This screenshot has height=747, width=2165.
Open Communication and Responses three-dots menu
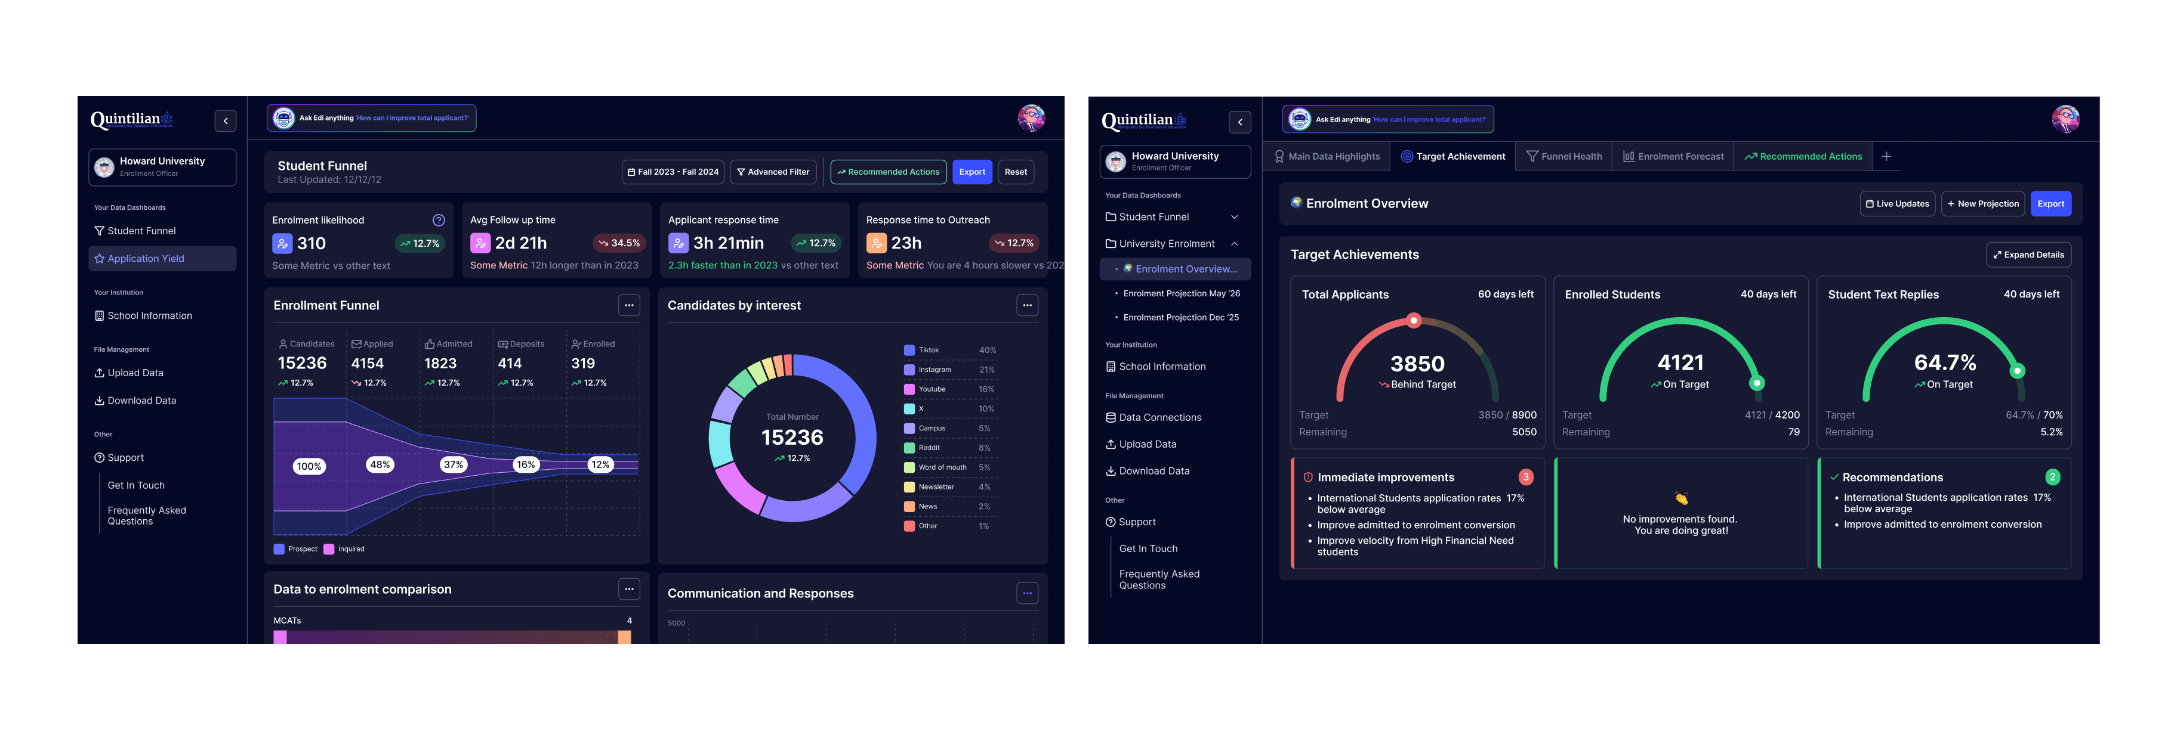point(1027,593)
